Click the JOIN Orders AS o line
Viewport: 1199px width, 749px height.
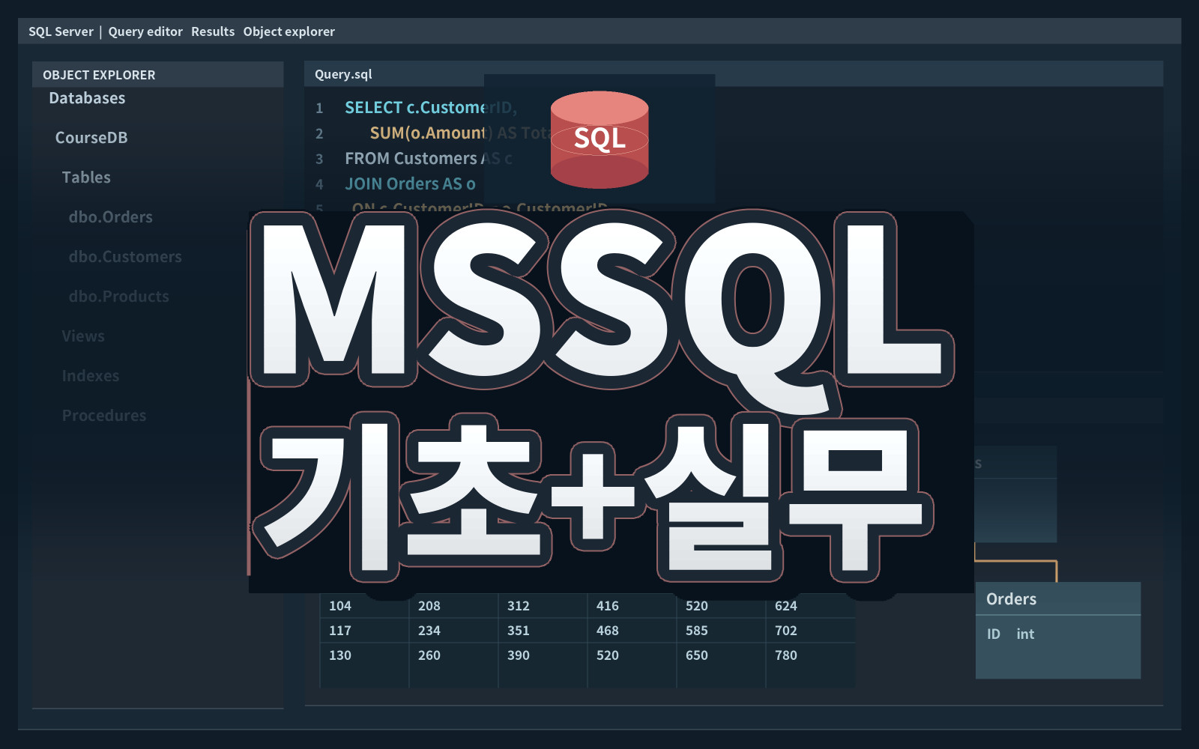410,184
